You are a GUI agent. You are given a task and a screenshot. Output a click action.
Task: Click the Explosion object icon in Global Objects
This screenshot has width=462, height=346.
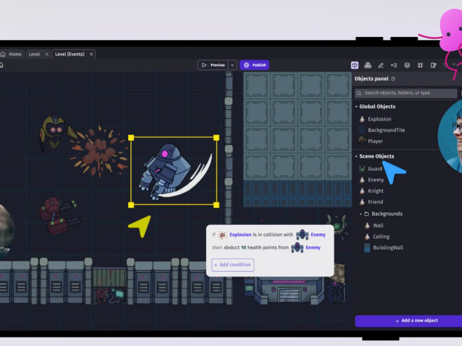(362, 119)
